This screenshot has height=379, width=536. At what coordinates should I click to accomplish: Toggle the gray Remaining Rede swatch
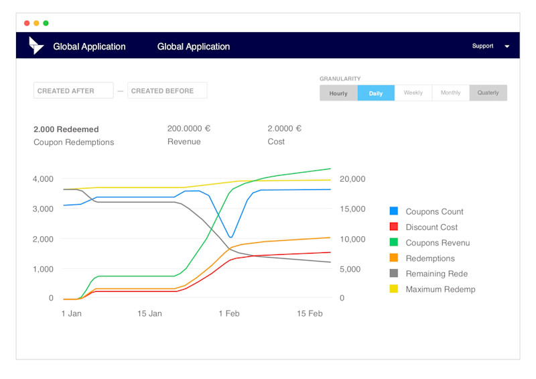pyautogui.click(x=394, y=273)
